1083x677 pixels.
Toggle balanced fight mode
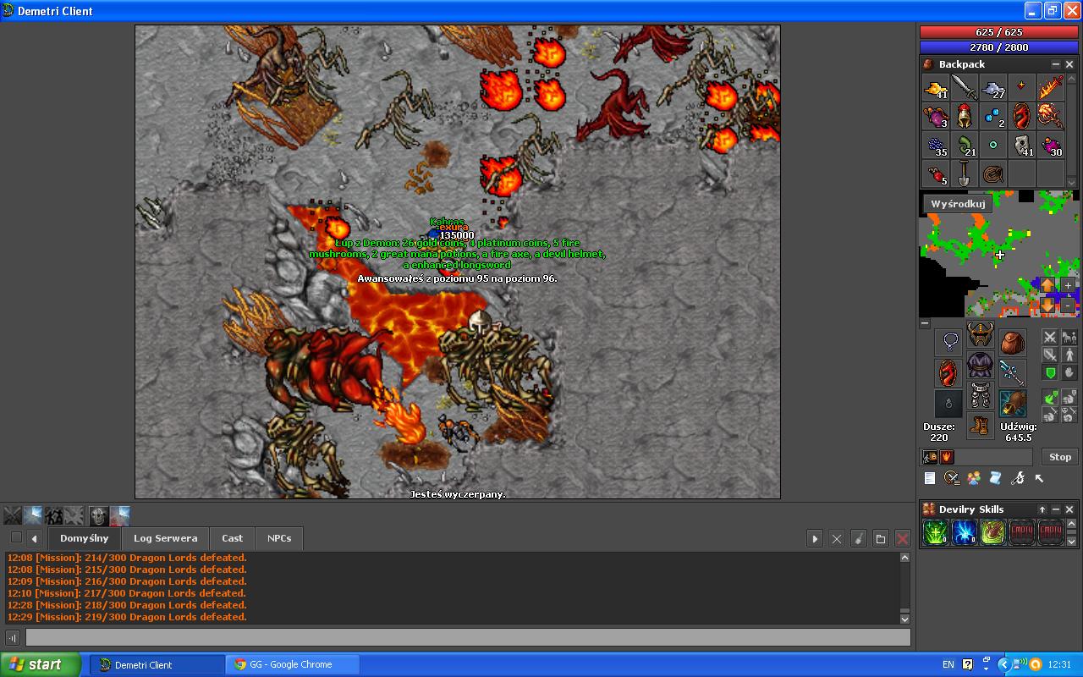1050,355
